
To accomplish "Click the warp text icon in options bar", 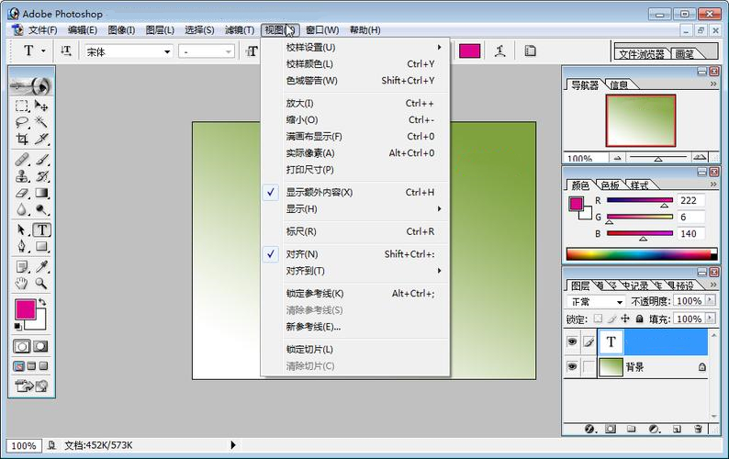I will point(500,50).
